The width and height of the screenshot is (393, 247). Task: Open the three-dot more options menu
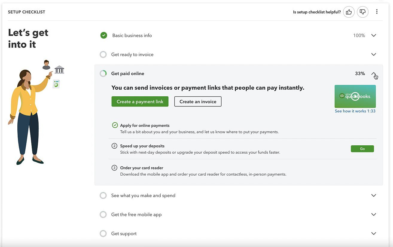377,12
